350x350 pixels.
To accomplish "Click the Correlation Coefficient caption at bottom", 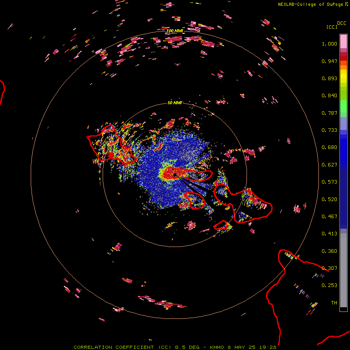I will (175, 347).
